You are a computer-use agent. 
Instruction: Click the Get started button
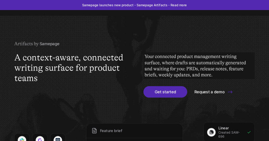click(x=165, y=92)
